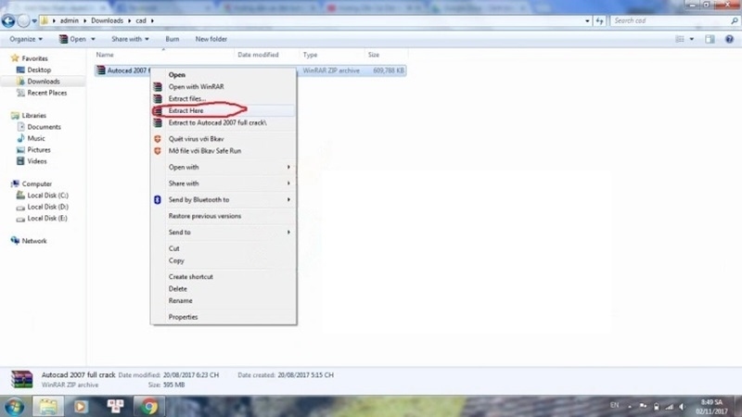Open the Share with toolbar dropdown
Image resolution: width=742 pixels, height=417 pixels.
(x=129, y=39)
